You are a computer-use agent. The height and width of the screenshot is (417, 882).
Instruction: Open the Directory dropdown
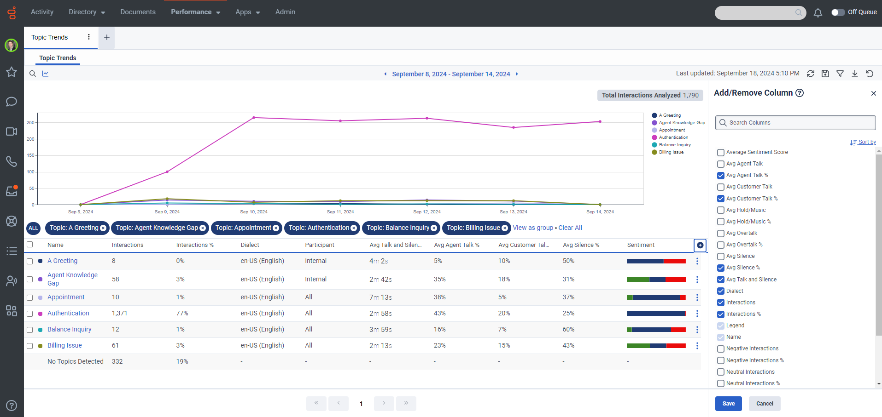click(x=86, y=12)
